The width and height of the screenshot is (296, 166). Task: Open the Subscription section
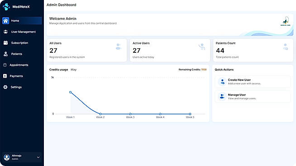[x=22, y=43]
